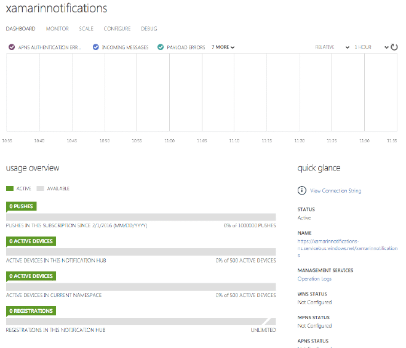Click the green Active legend swatch
406x348 pixels.
(10, 188)
